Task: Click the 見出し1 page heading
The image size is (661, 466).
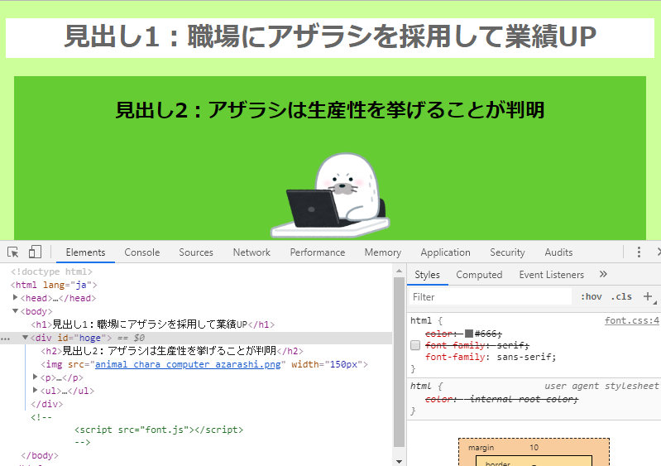Action: coord(330,36)
